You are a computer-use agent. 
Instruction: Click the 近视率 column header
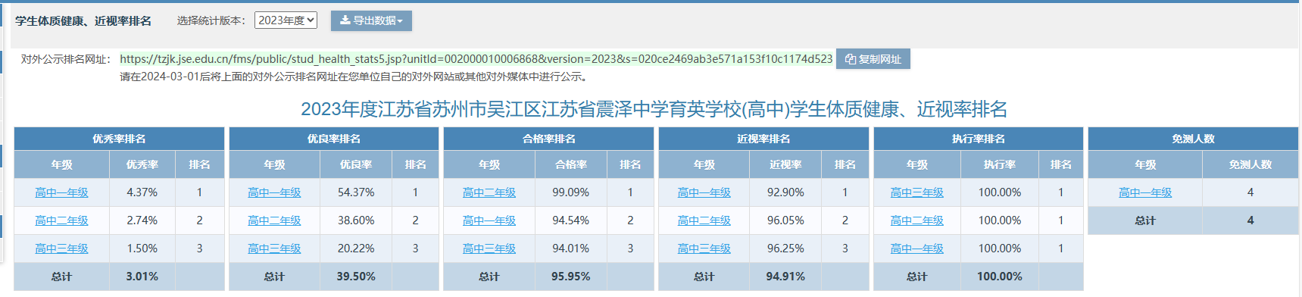pos(785,164)
